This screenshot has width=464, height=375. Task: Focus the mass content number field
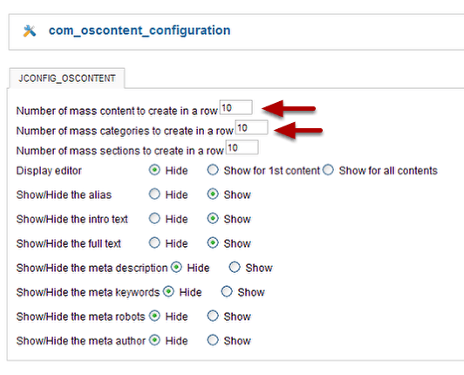pos(235,107)
